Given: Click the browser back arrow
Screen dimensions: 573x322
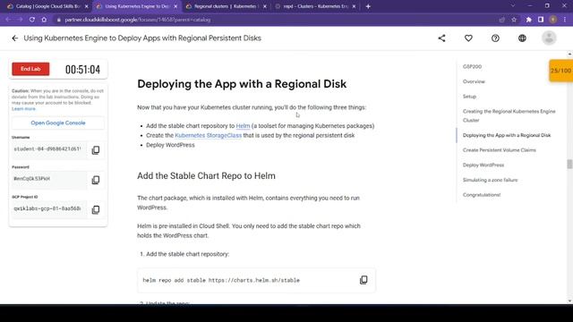Looking at the screenshot, I should [x=8, y=20].
